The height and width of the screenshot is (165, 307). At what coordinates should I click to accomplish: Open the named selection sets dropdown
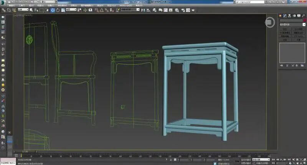tap(130, 10)
